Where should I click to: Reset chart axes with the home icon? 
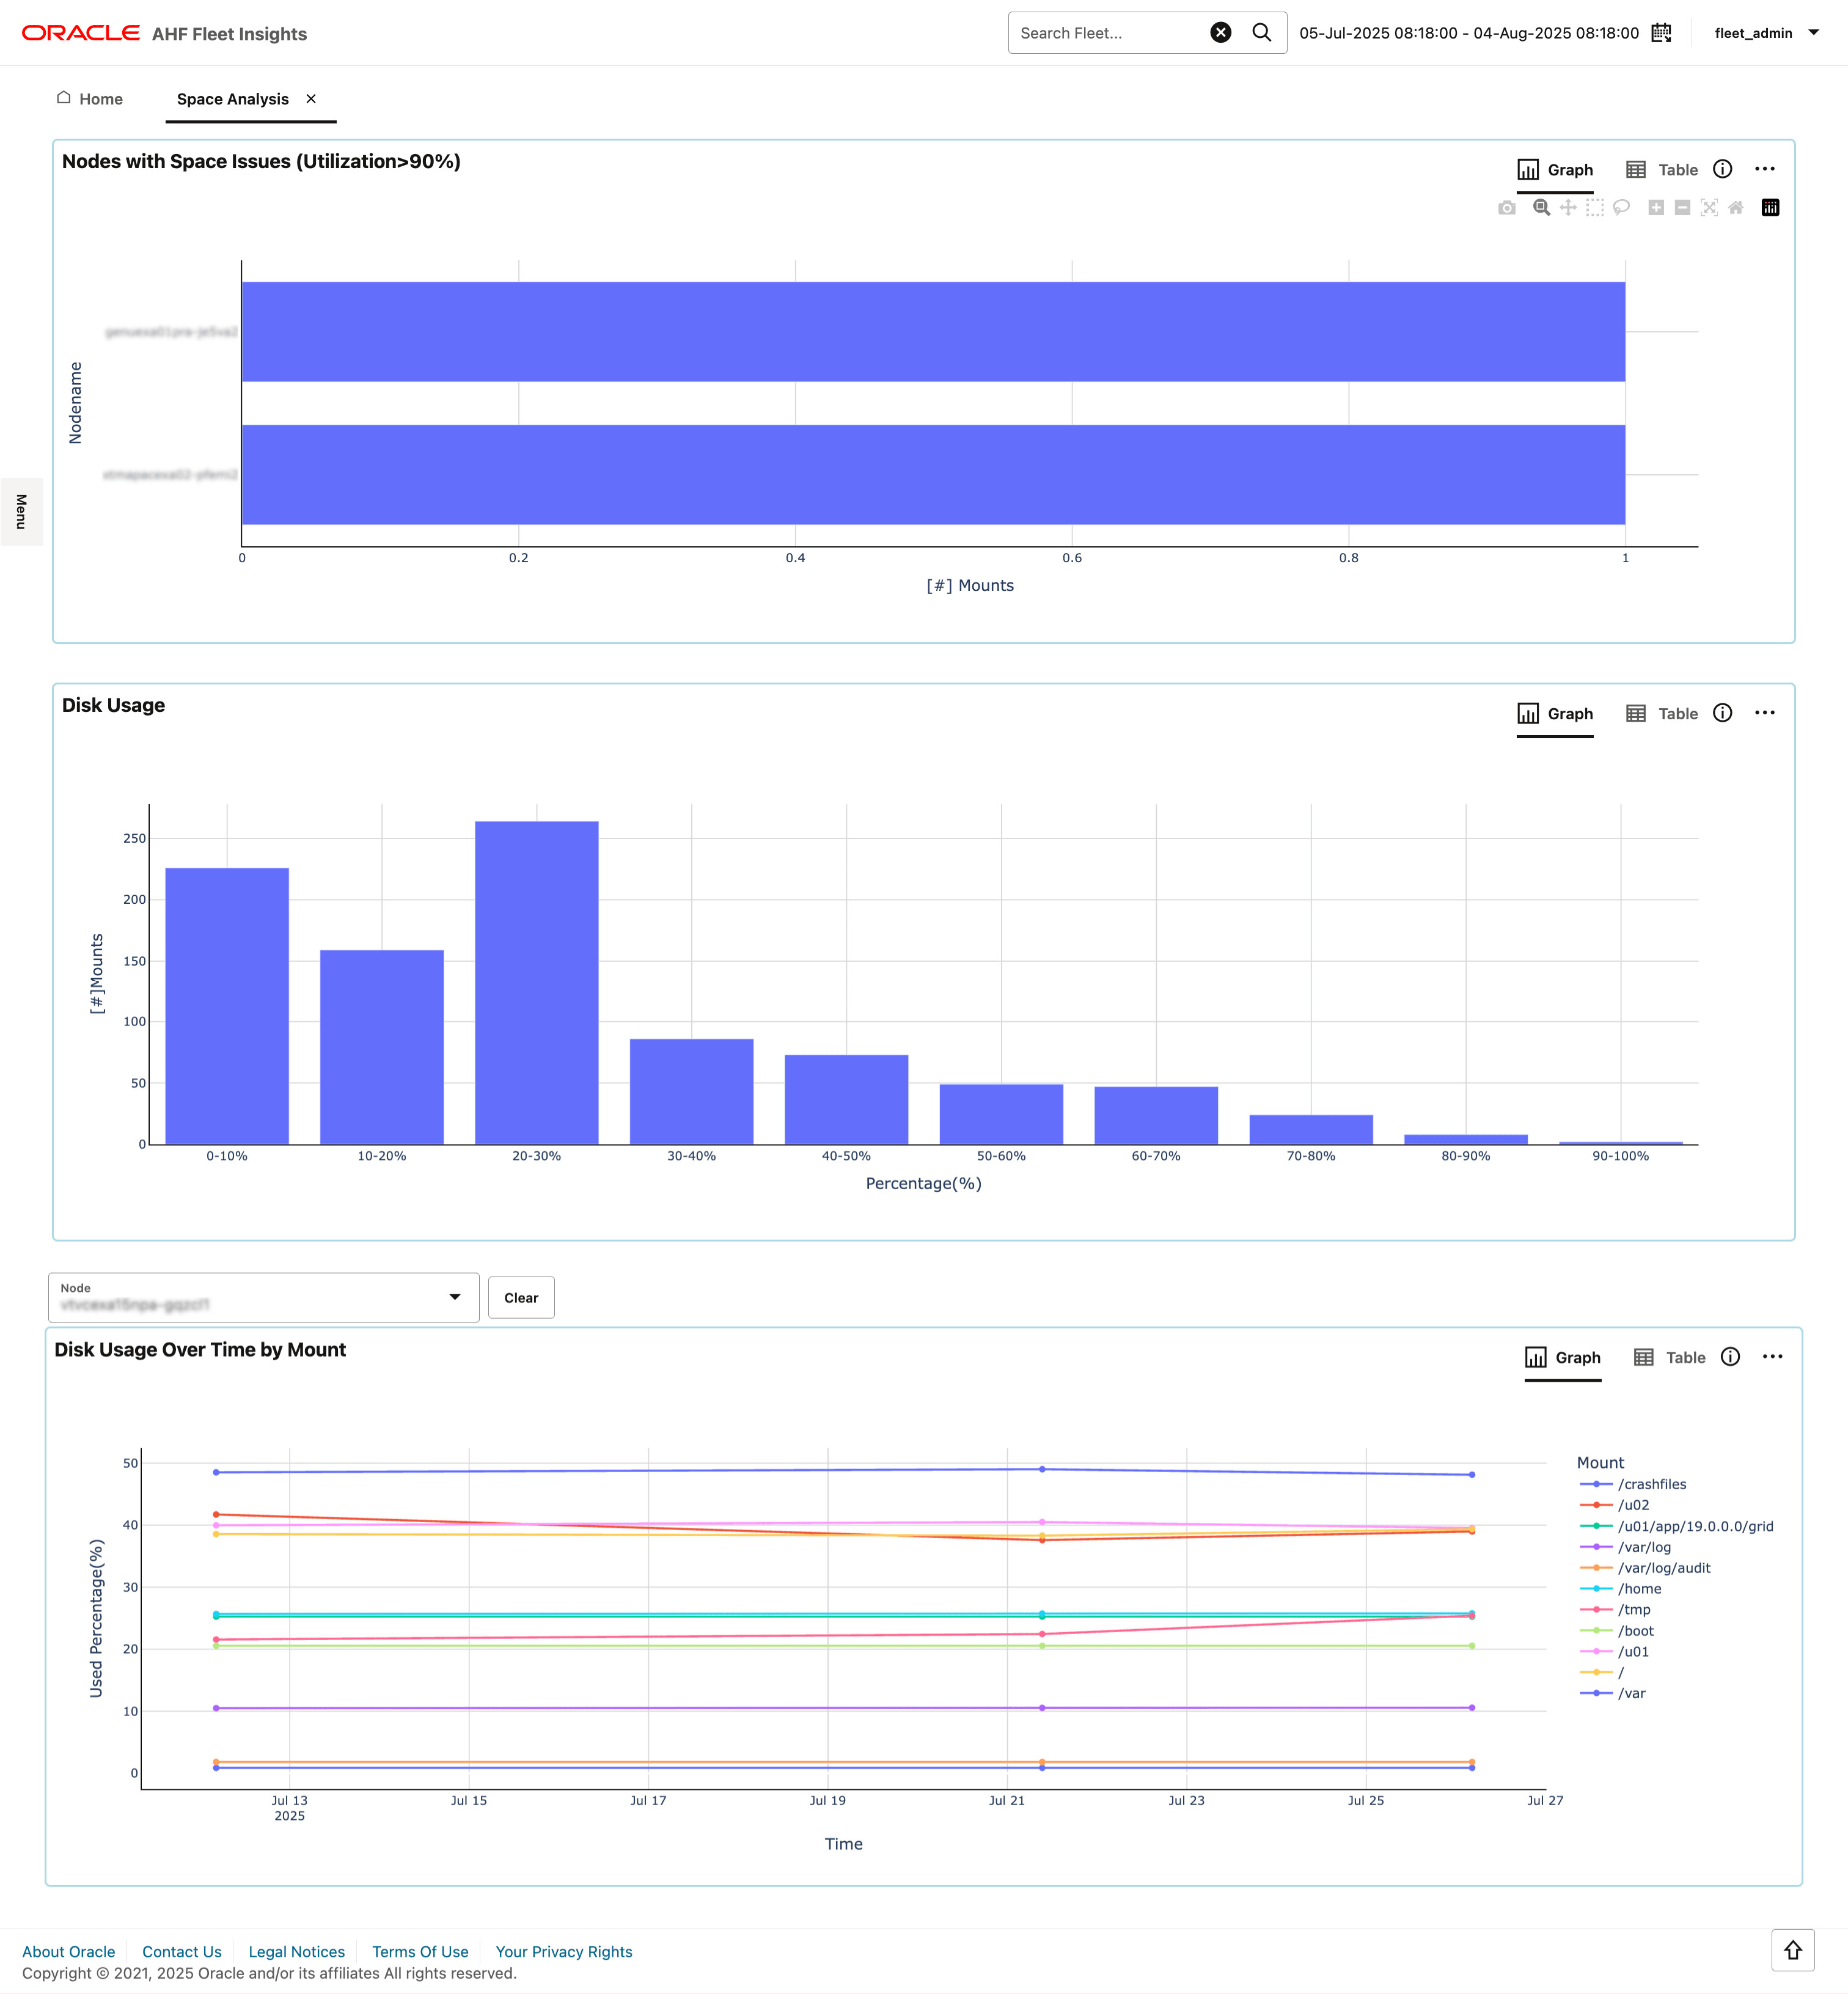pyautogui.click(x=1736, y=208)
